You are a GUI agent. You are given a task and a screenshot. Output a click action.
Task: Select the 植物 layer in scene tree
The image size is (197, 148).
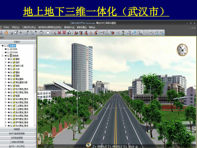pyautogui.click(x=18, y=72)
